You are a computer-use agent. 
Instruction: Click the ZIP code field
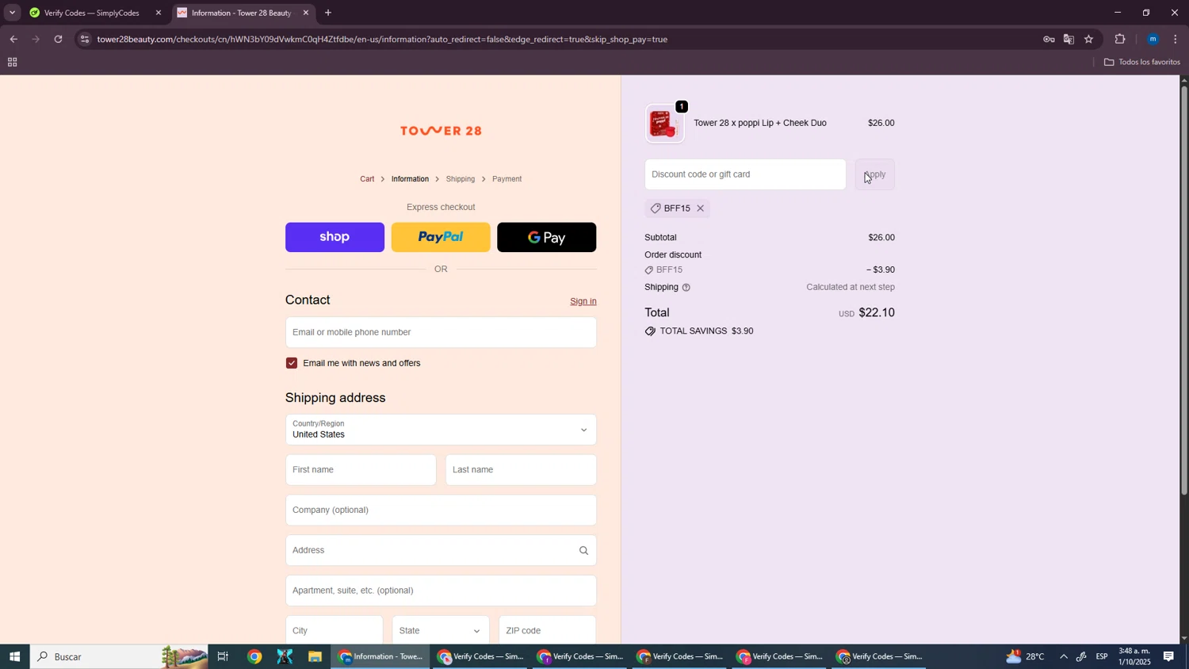[547, 631]
